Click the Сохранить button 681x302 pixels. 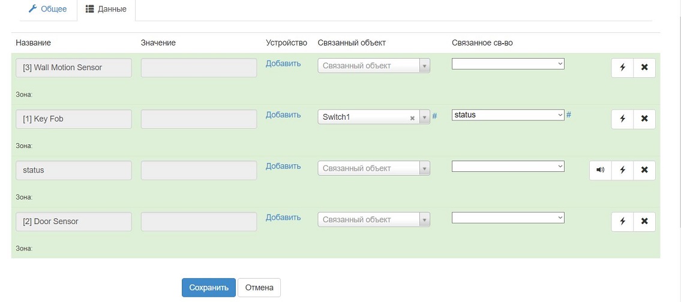point(209,288)
